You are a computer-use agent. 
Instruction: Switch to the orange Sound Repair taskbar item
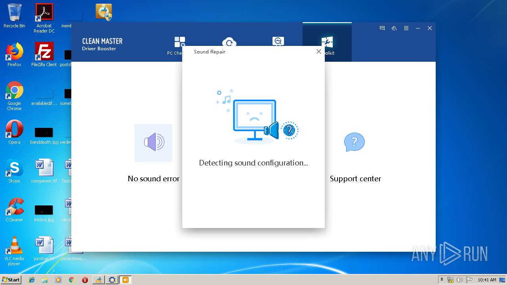(126, 280)
